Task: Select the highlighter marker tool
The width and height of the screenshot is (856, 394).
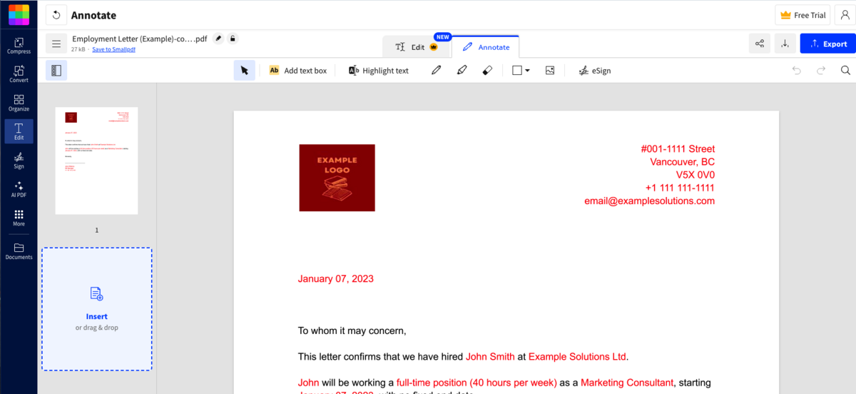Action: [462, 71]
